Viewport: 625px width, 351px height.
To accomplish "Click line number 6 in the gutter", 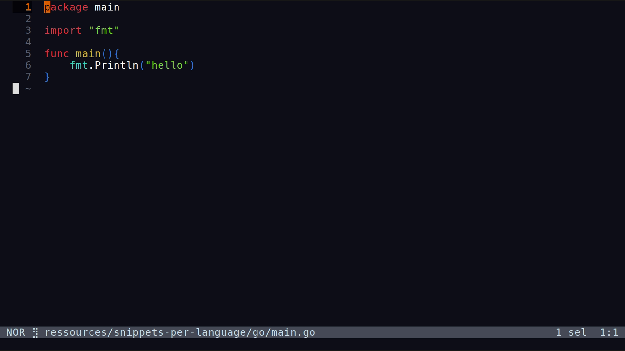I will click(x=28, y=65).
